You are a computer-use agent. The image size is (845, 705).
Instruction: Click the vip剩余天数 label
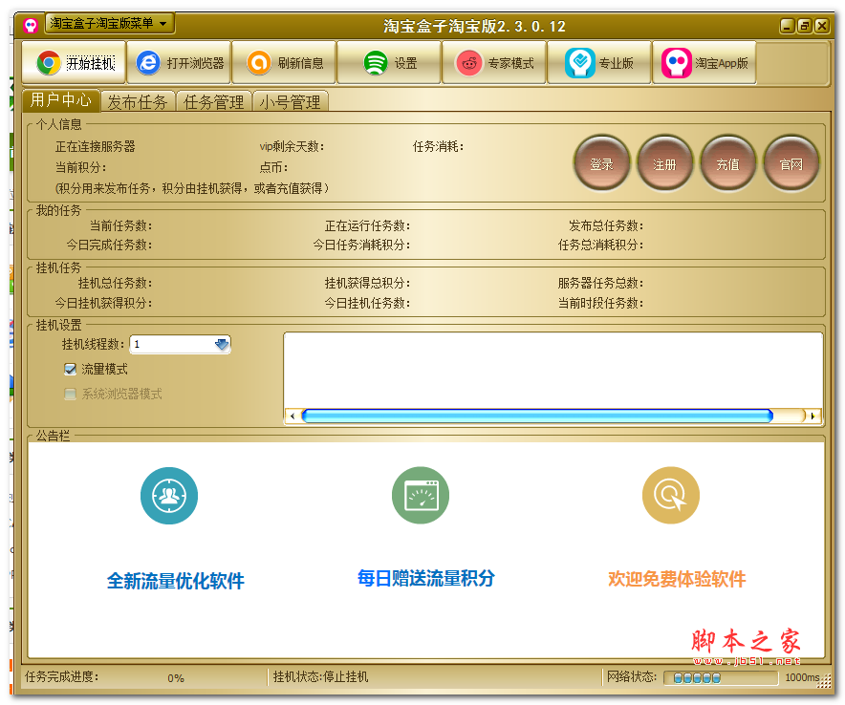pos(292,146)
